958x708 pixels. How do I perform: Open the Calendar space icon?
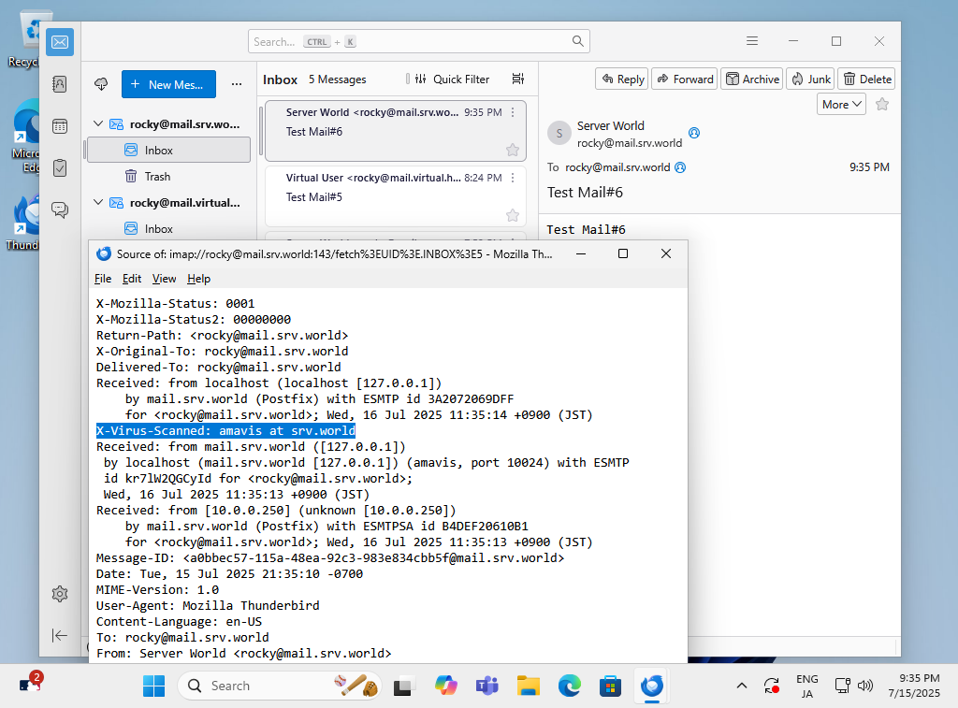click(60, 126)
